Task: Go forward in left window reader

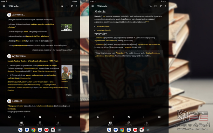Action: 55,117
